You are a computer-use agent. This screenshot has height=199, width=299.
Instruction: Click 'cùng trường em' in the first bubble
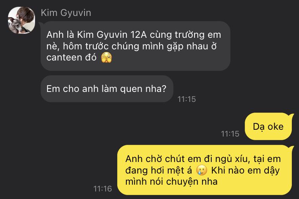tap(185, 35)
